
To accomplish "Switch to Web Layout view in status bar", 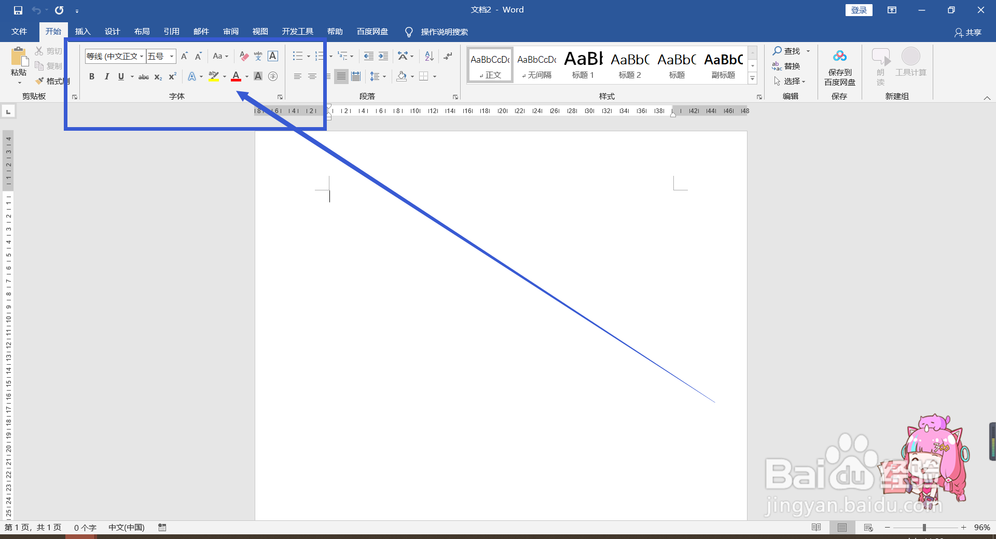I will (x=868, y=527).
